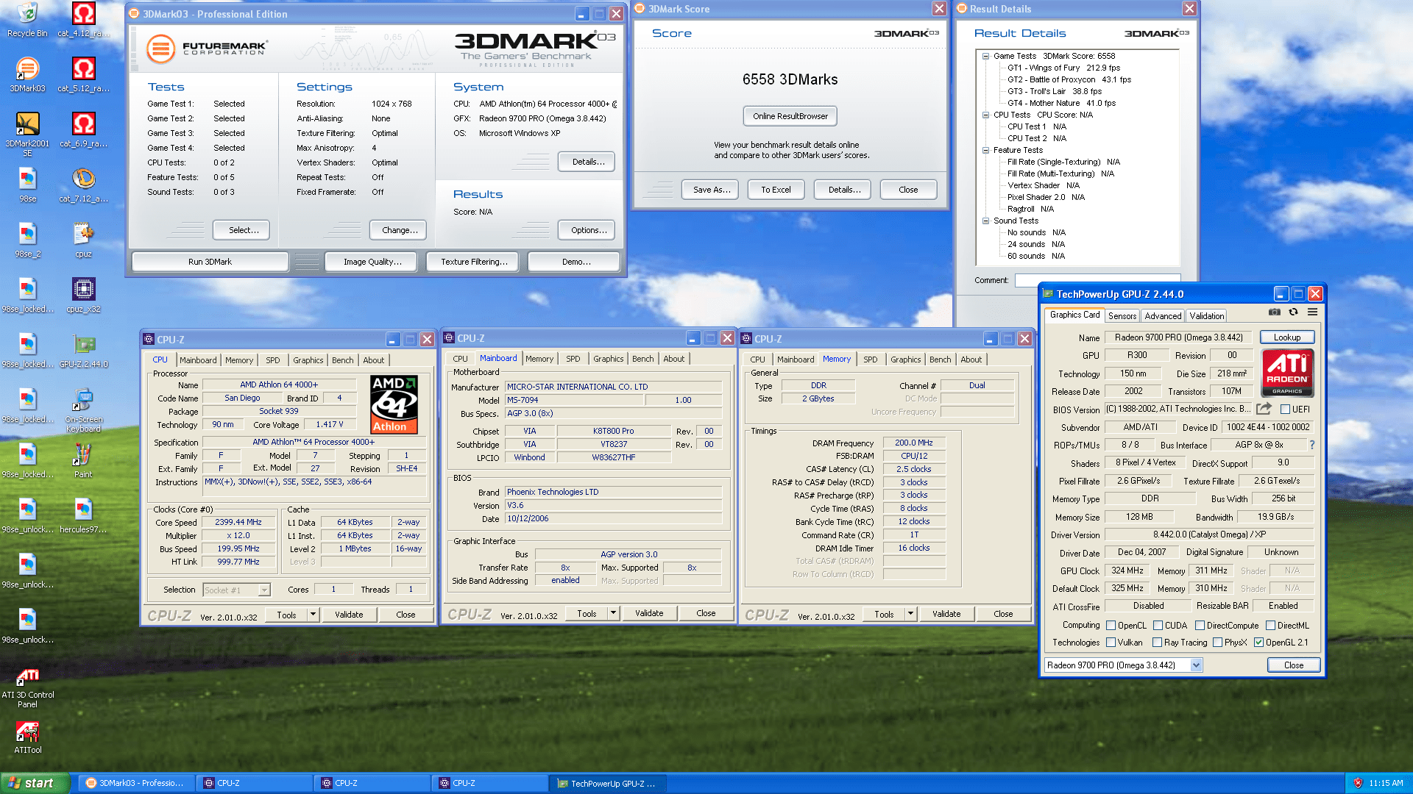Click the taskbar clock showing 11:15 AM

[1386, 784]
